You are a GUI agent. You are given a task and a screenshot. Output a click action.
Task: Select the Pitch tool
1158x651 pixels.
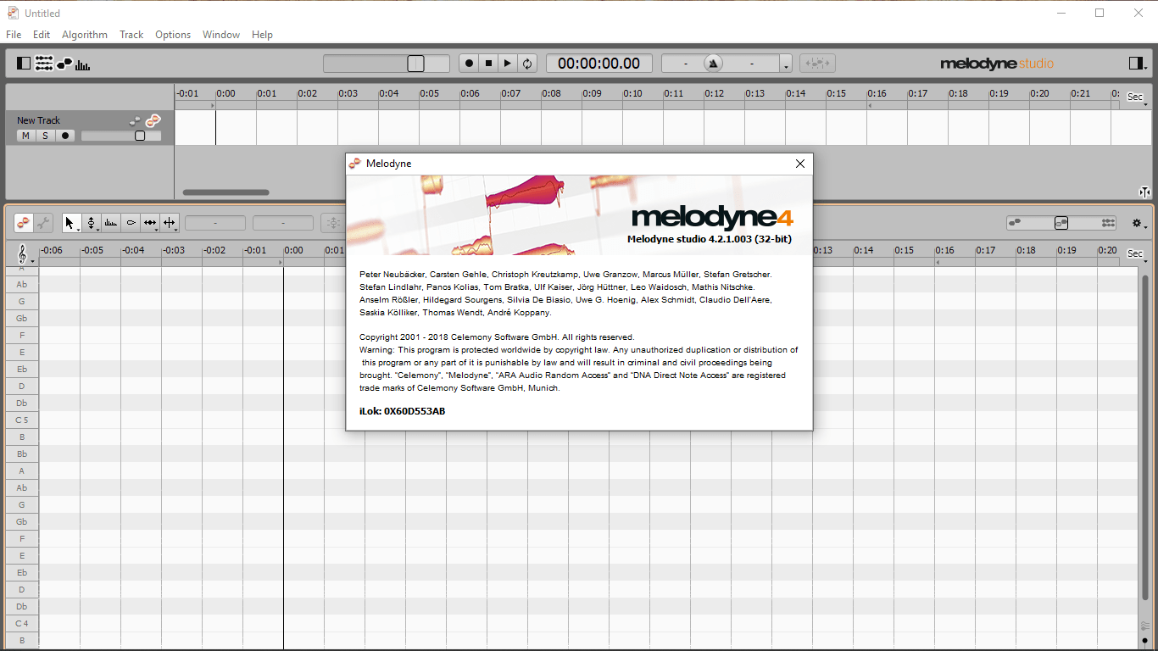(x=91, y=223)
